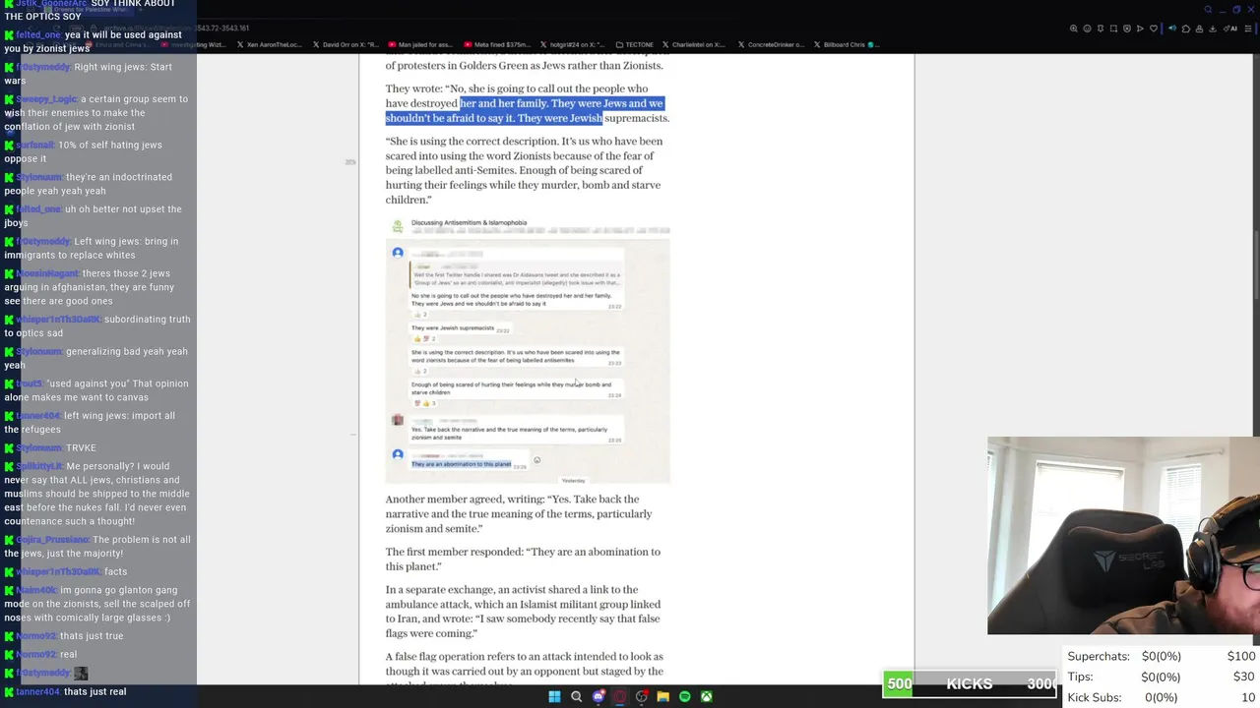Open the 'David Orr on X' bookmark
The width and height of the screenshot is (1260, 708).
point(345,44)
